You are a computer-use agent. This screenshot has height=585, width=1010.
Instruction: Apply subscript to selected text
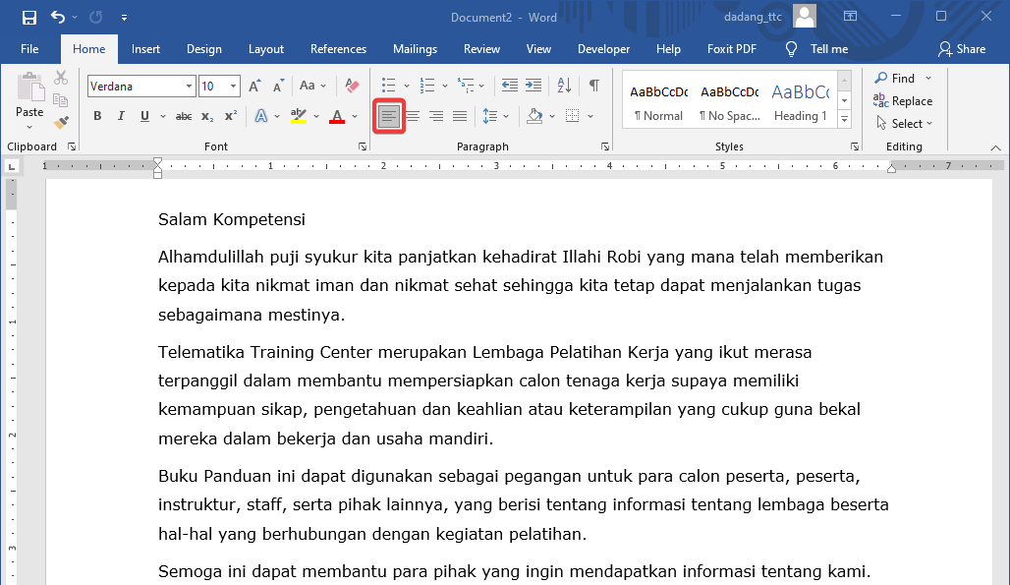click(x=206, y=116)
